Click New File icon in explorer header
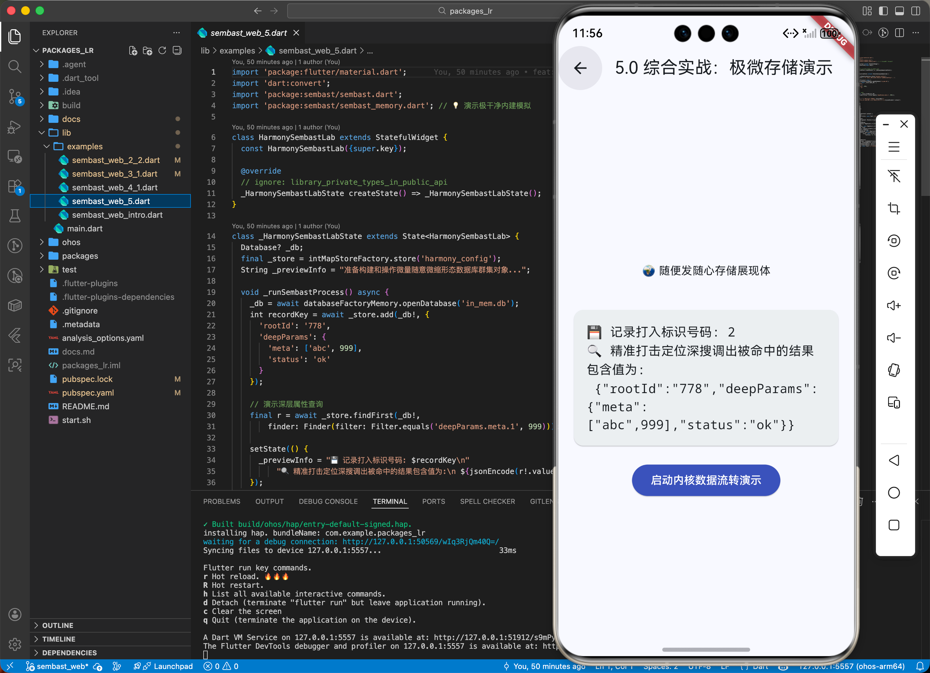 pos(133,50)
